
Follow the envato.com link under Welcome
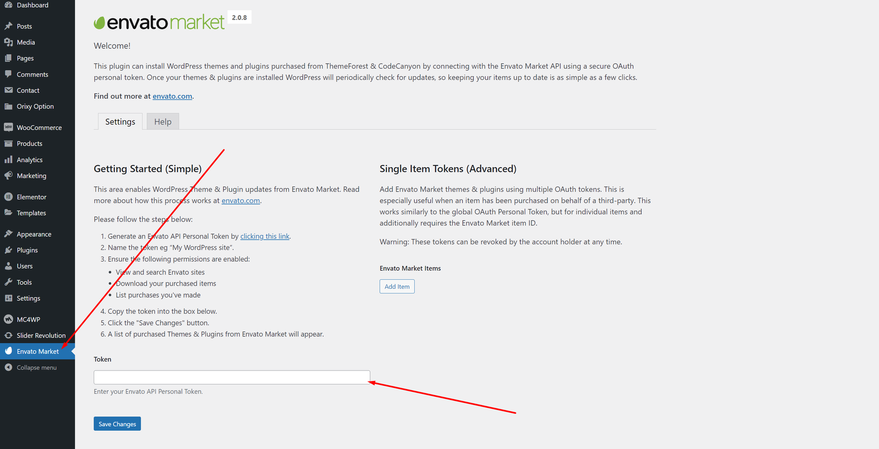pyautogui.click(x=173, y=96)
